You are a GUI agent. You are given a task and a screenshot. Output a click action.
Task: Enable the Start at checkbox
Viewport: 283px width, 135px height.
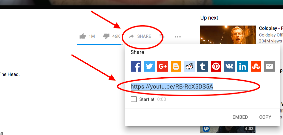(x=134, y=99)
